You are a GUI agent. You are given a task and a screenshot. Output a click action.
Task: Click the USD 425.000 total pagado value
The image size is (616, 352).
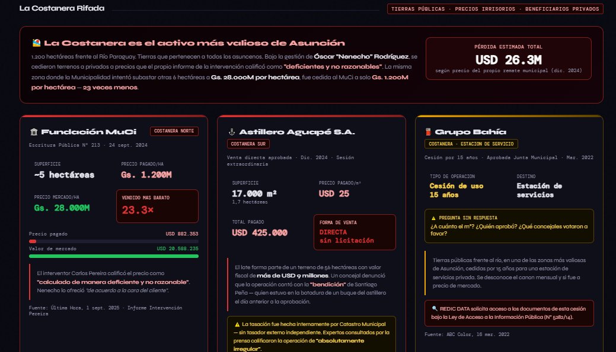260,233
